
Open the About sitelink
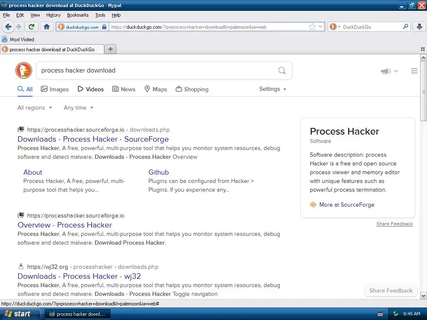click(33, 172)
